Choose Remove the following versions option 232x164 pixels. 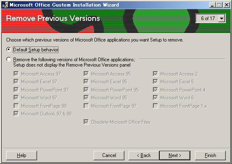click(x=9, y=59)
